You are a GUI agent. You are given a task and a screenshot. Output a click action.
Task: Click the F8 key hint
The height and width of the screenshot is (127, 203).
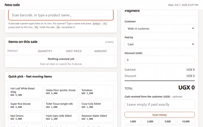[36, 27]
